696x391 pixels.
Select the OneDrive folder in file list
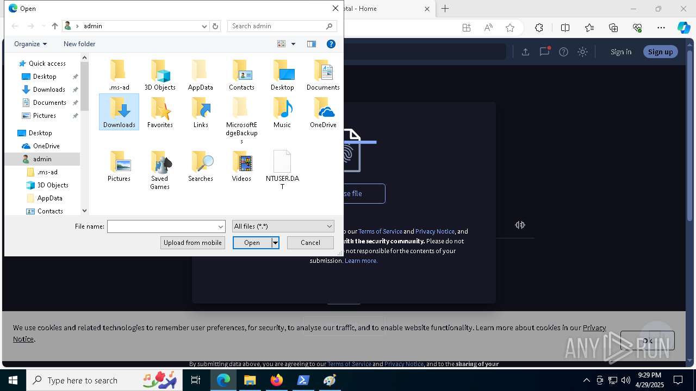[x=323, y=112]
